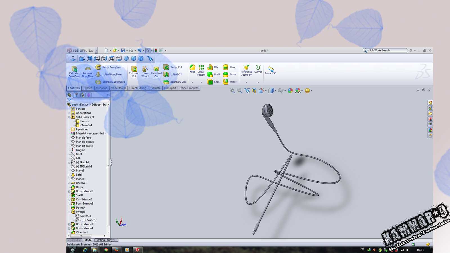Open the Apply Scene icon
This screenshot has height=253, width=450.
298,91
